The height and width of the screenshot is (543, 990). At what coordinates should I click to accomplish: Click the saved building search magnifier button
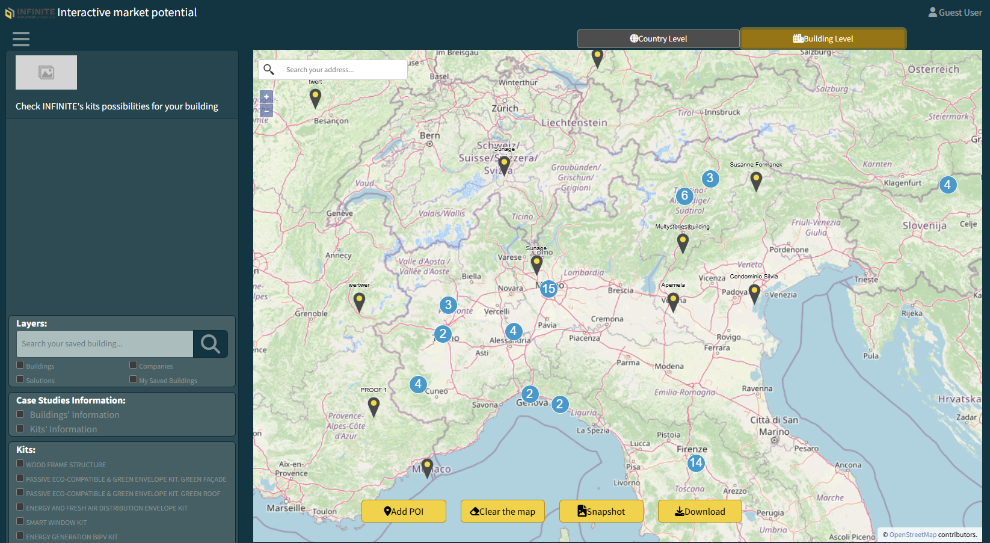[x=211, y=344]
